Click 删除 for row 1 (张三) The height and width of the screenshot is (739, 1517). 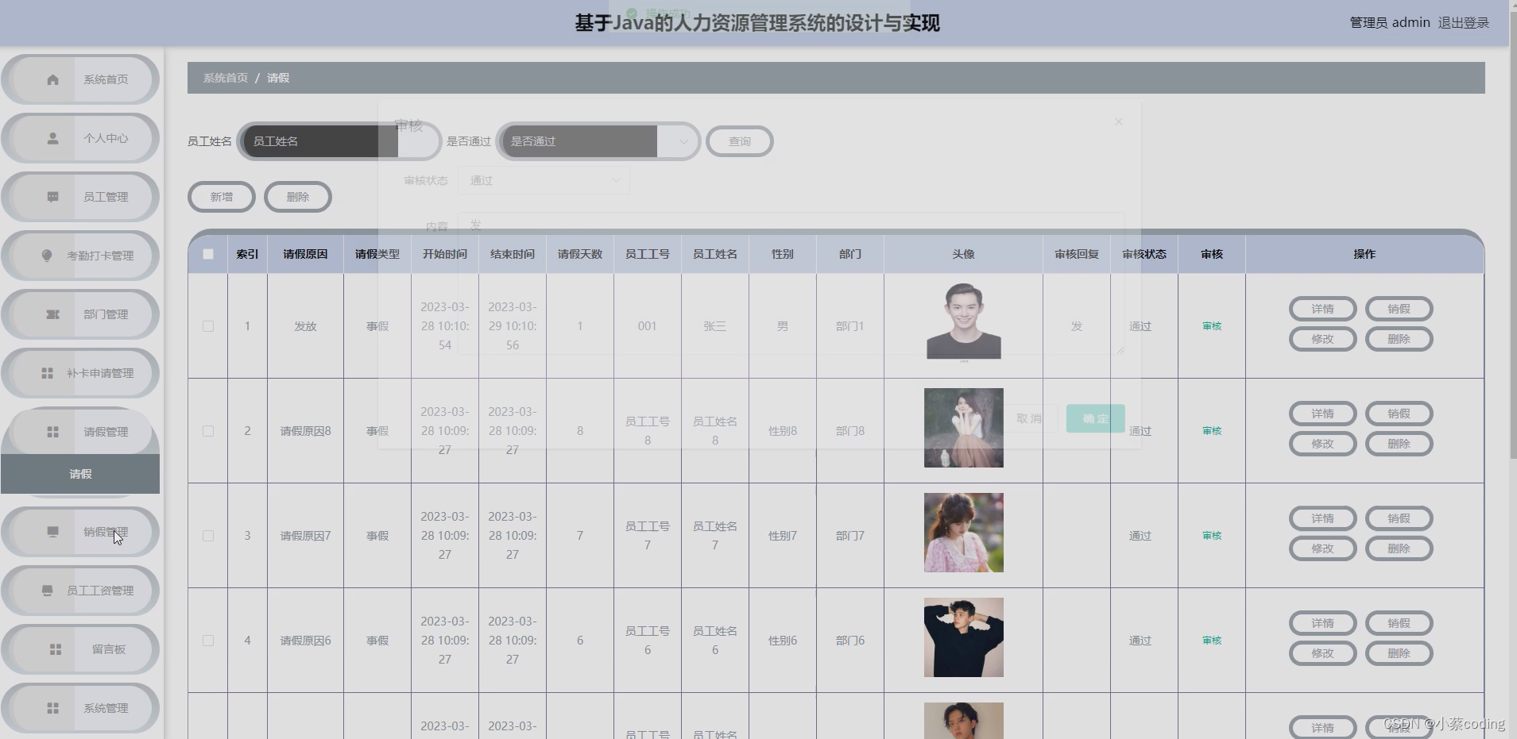(x=1399, y=339)
